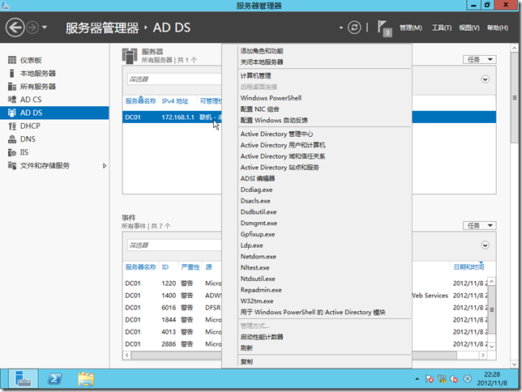Open the events panel 任务 dropdown

(479, 226)
